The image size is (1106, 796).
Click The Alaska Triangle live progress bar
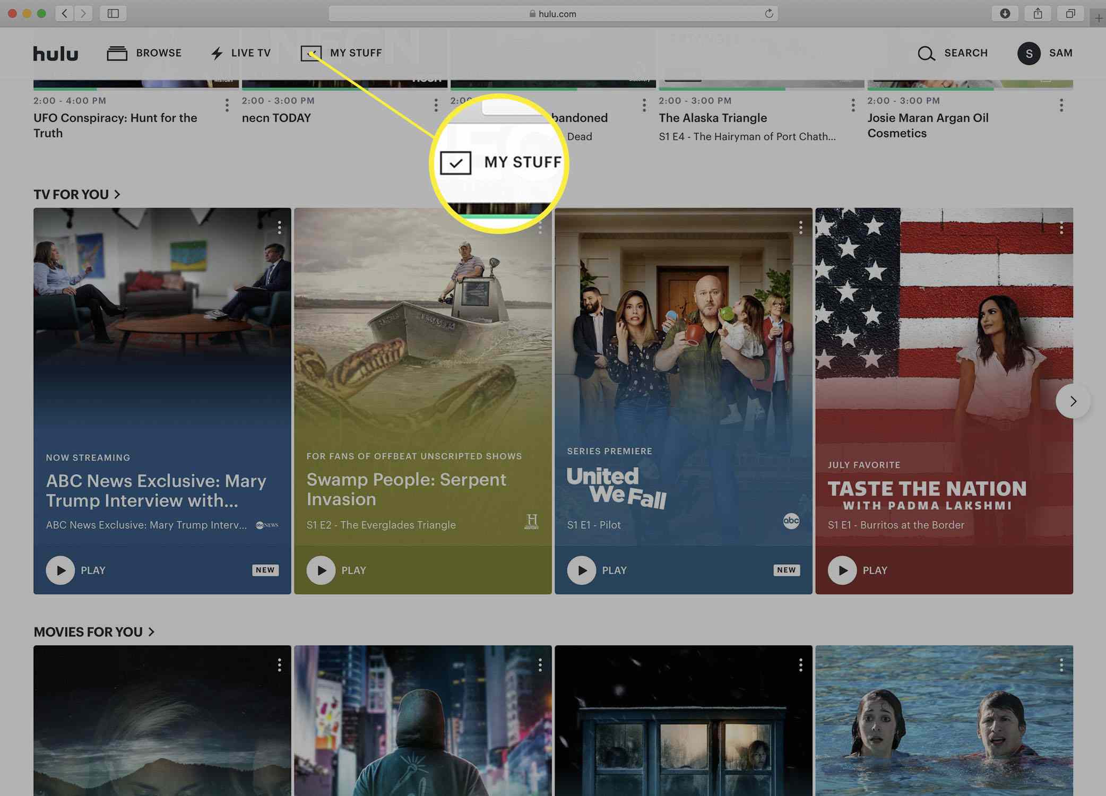[762, 89]
